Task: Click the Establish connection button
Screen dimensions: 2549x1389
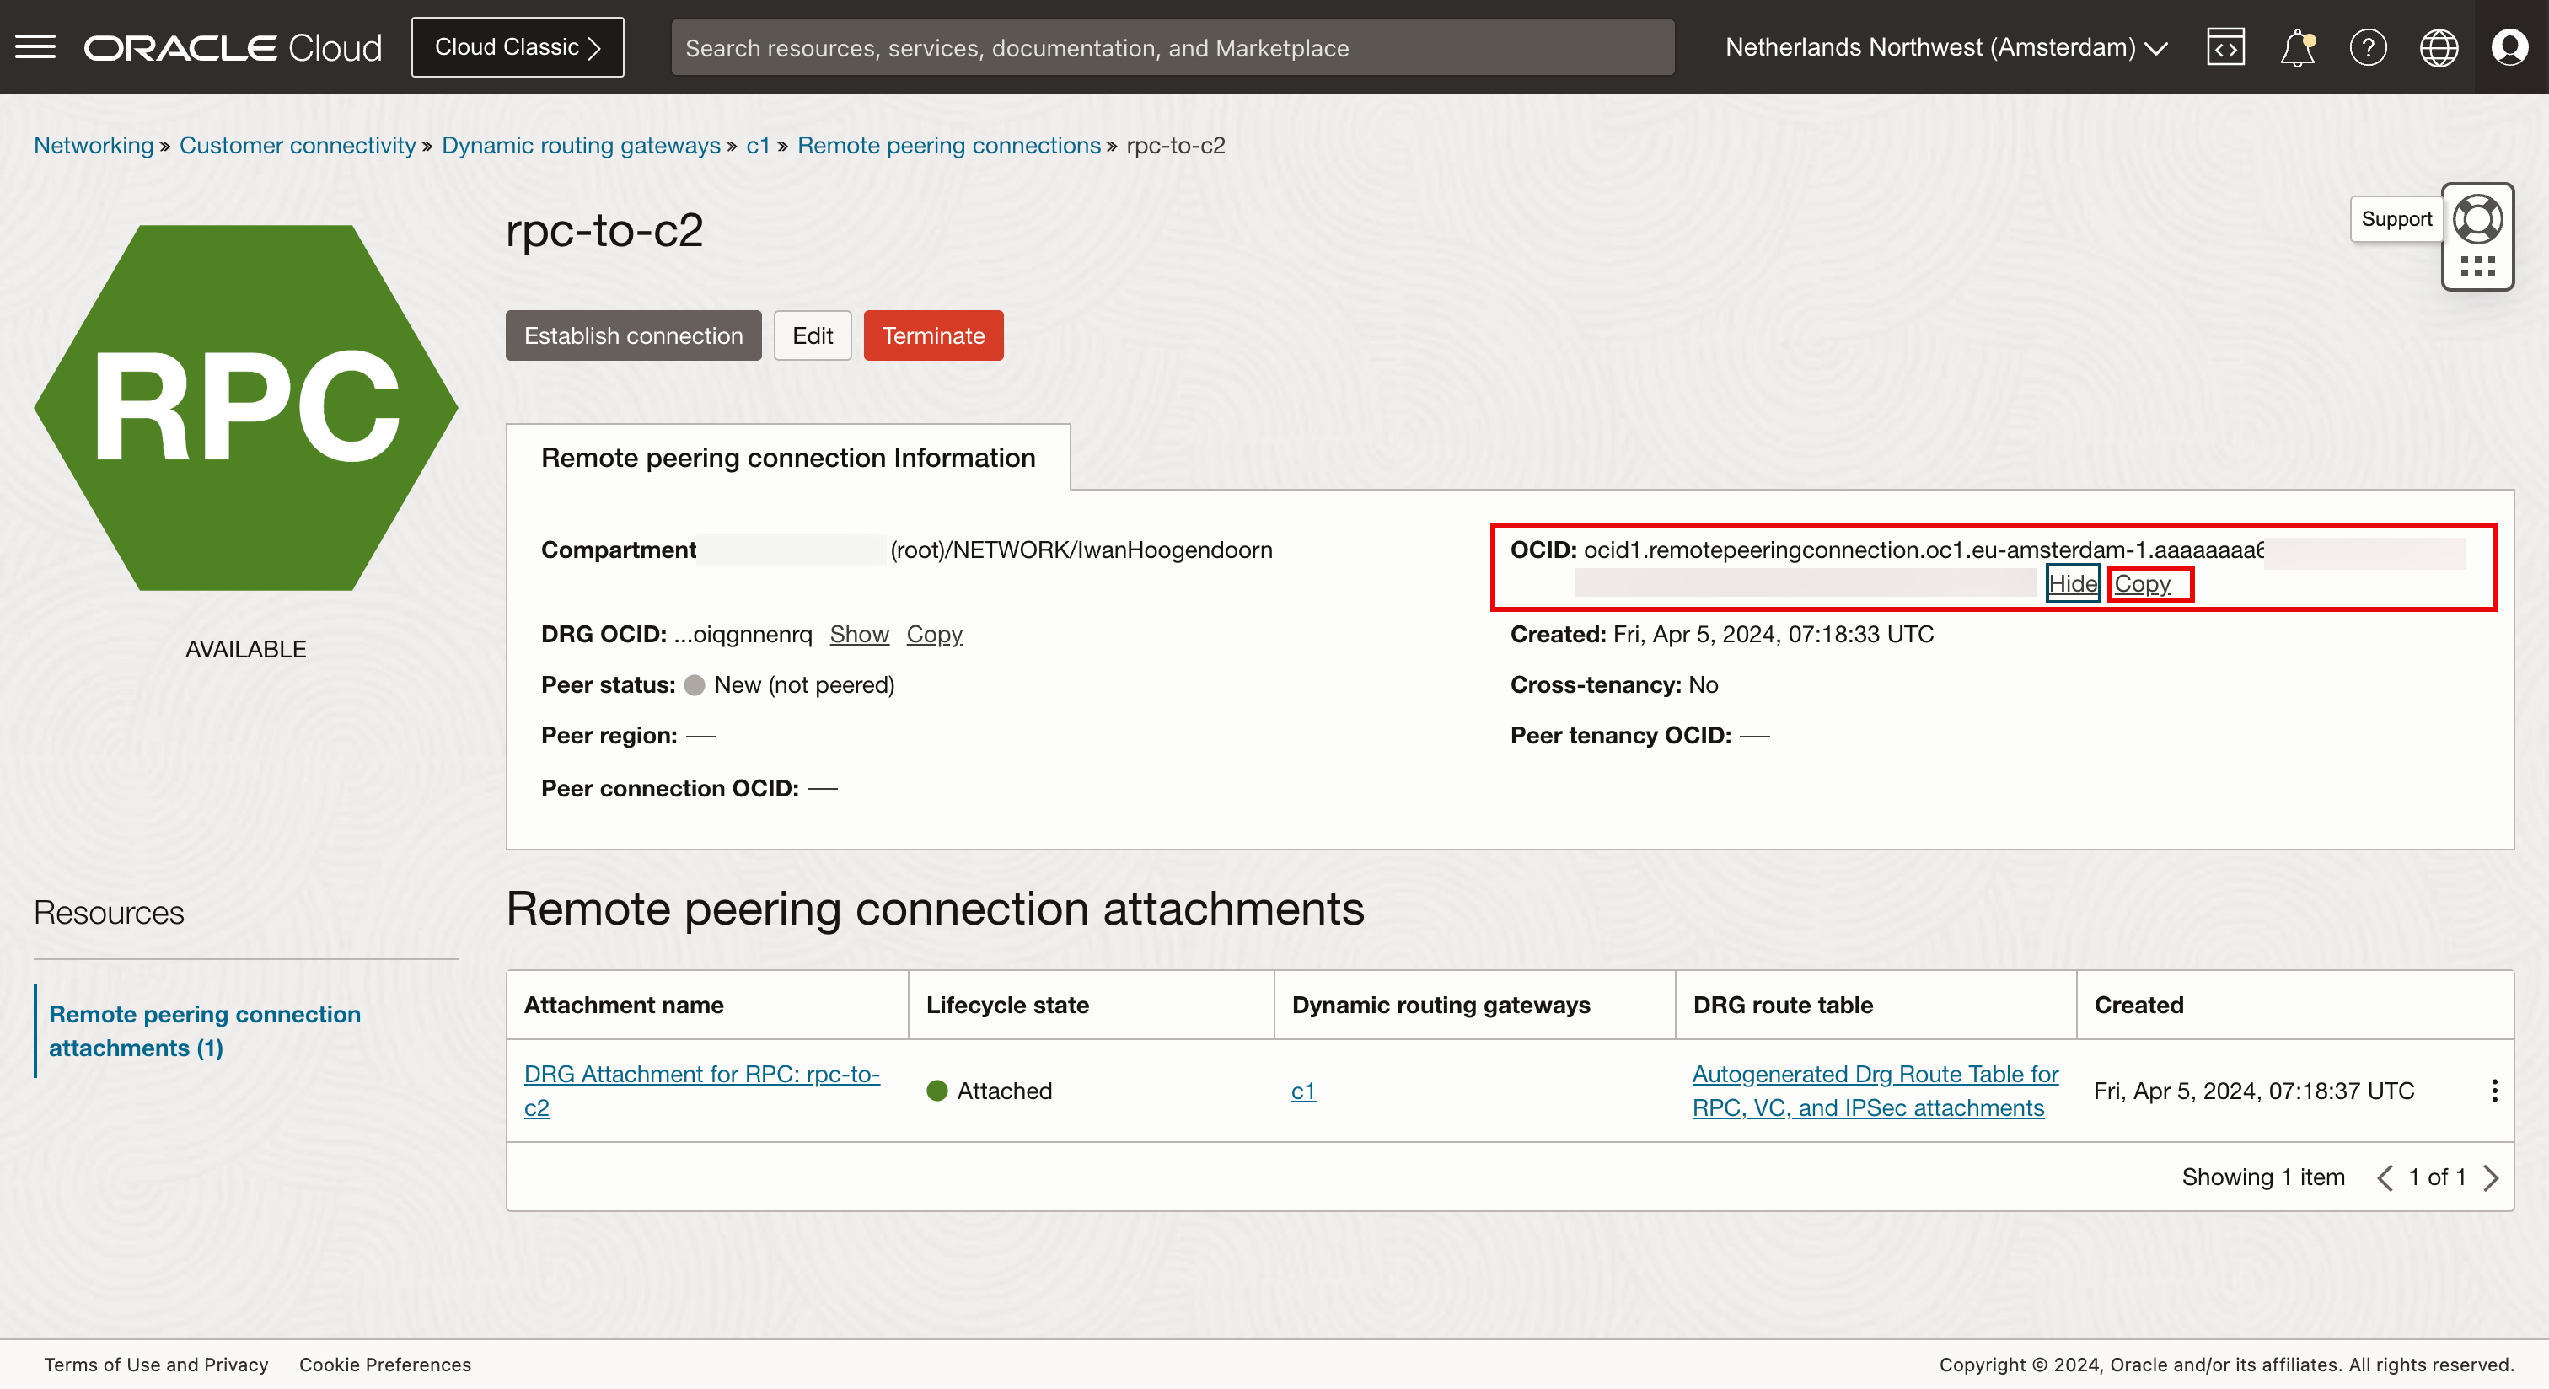Action: click(x=632, y=335)
